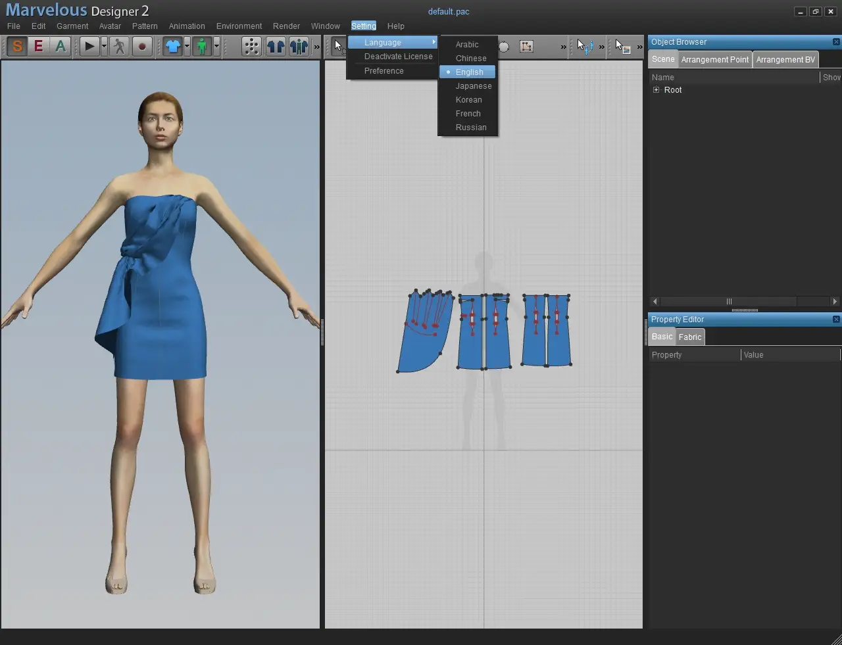Viewport: 842px width, 645px height.
Task: Close the Property Editor panel
Action: [x=836, y=320]
